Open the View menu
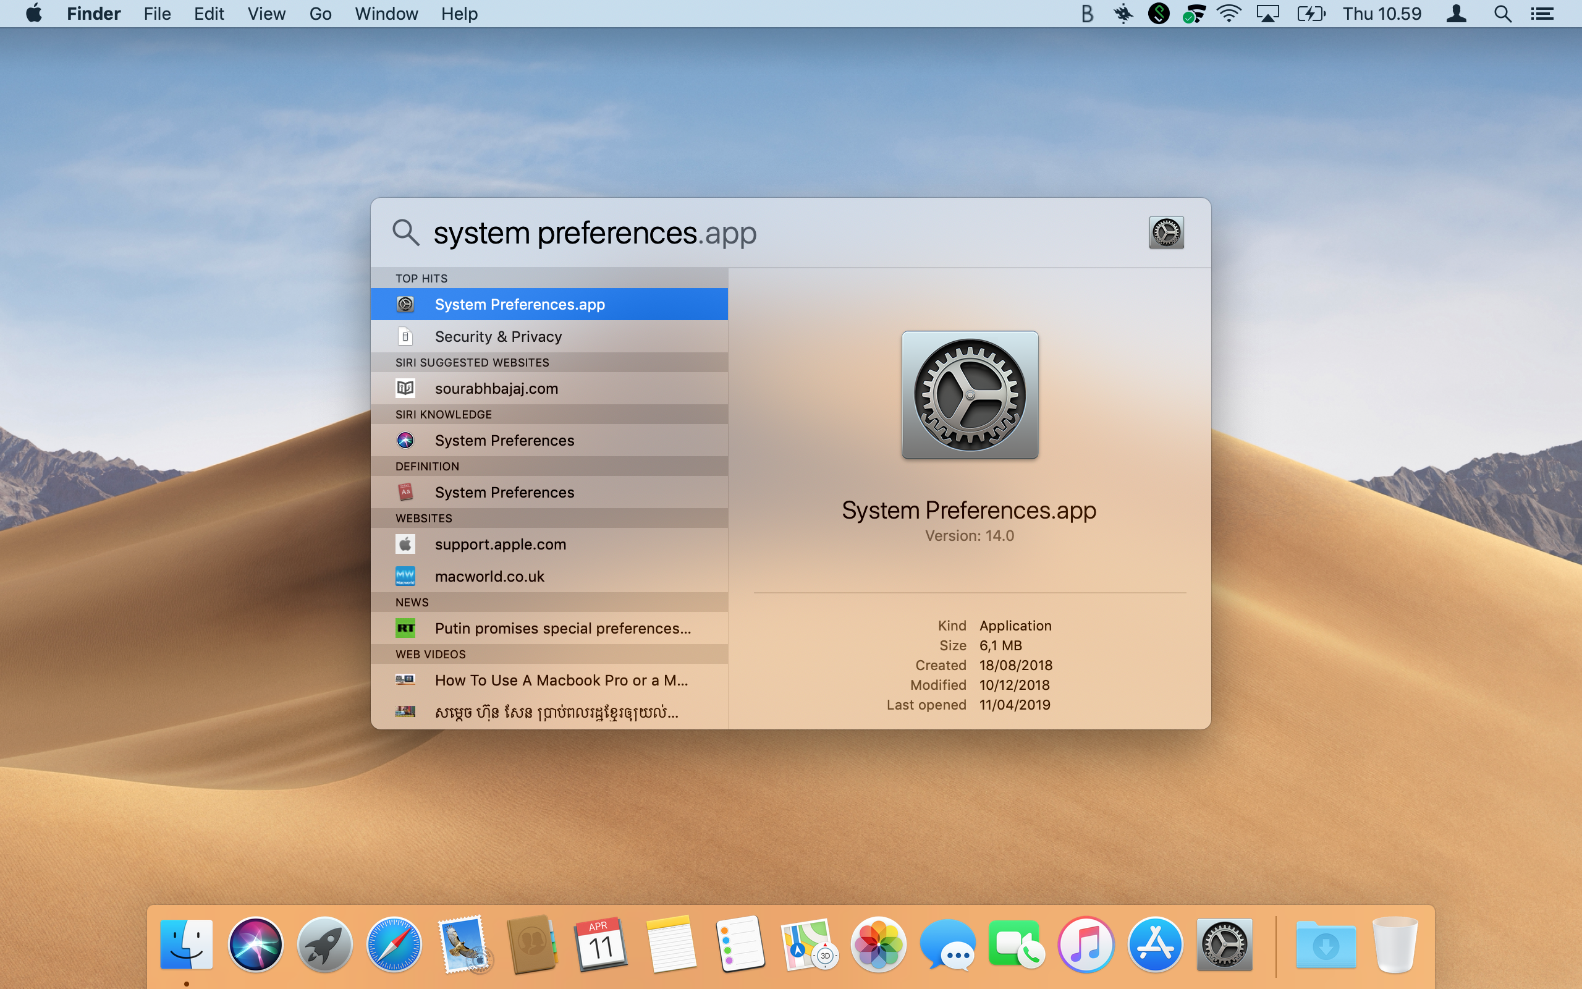This screenshot has width=1582, height=989. pos(266,14)
